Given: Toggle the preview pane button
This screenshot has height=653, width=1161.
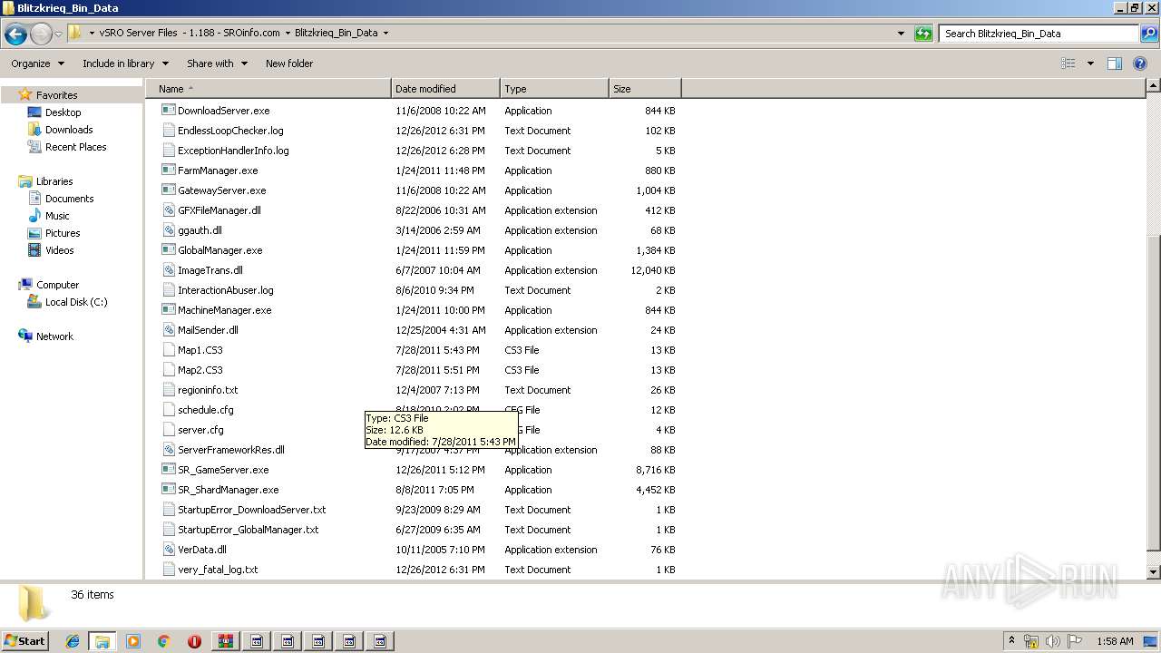Looking at the screenshot, I should pos(1115,63).
